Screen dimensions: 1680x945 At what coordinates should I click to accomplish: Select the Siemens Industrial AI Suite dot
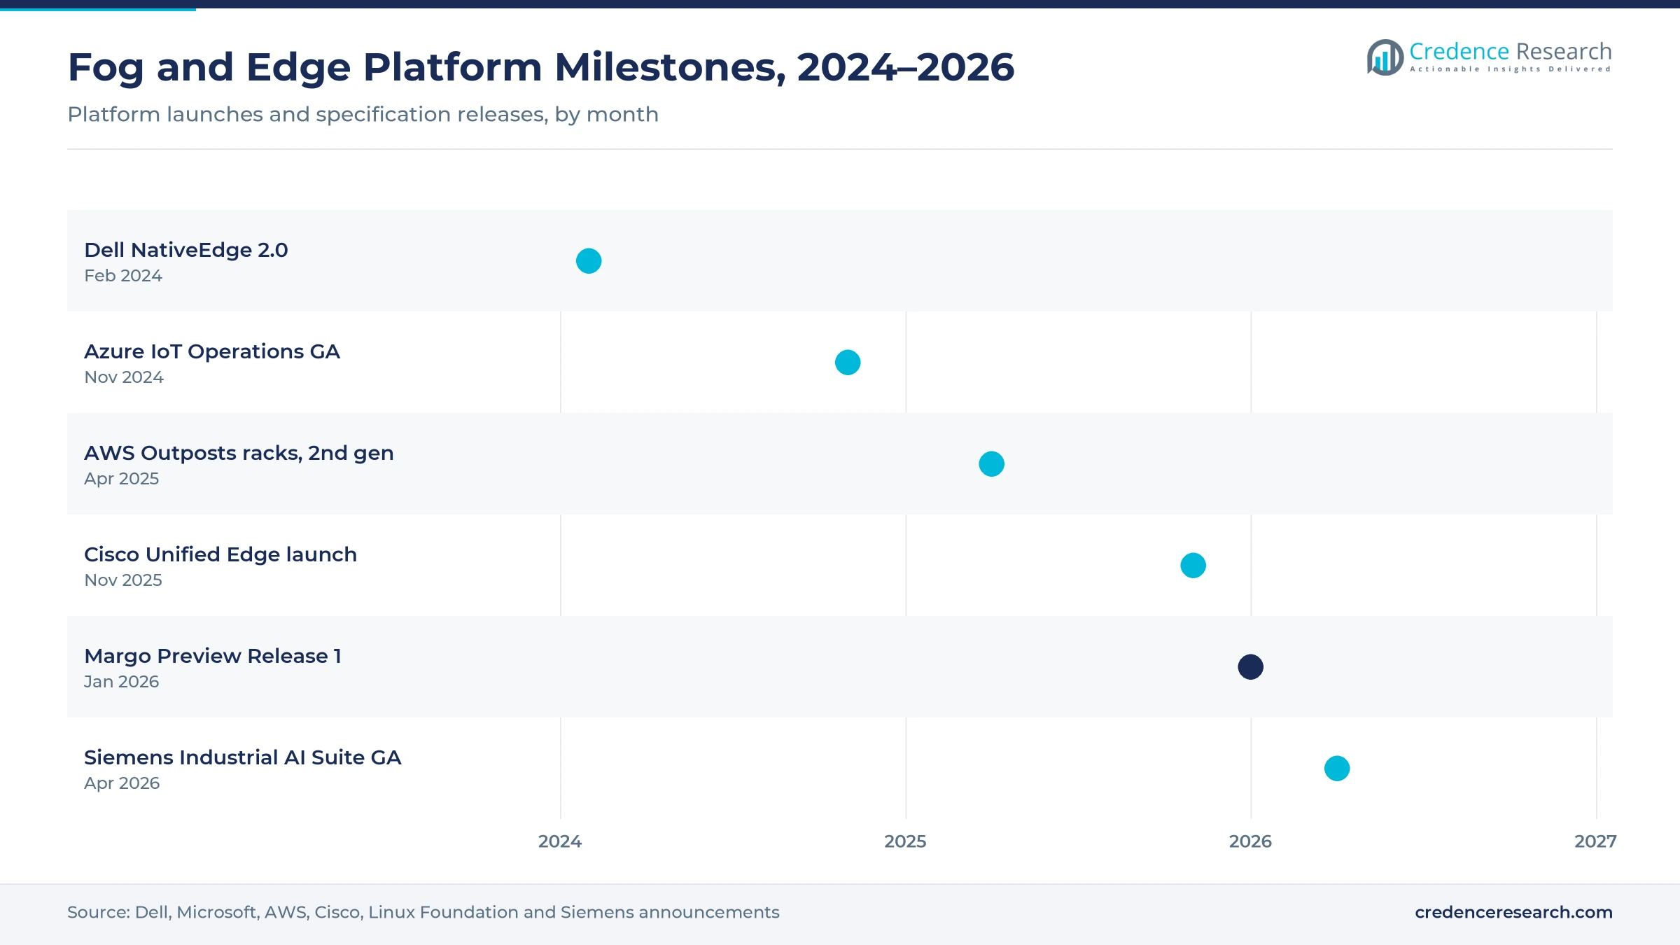[x=1337, y=769]
